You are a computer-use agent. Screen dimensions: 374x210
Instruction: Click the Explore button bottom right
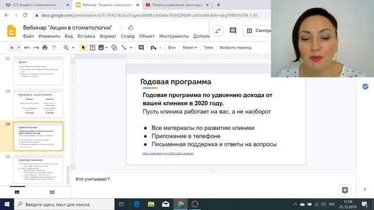pos(345,190)
